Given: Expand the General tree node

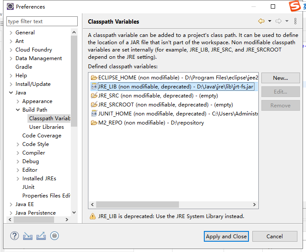Looking at the screenshot, I should (x=11, y=33).
